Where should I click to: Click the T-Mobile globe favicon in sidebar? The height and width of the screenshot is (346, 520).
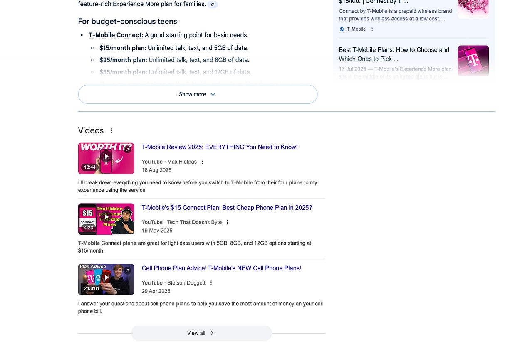[342, 29]
